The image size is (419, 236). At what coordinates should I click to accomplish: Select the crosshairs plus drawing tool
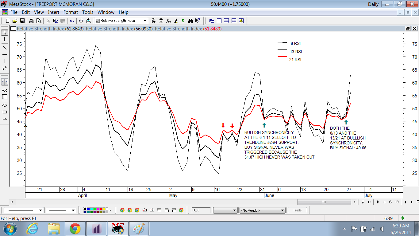pos(5,40)
